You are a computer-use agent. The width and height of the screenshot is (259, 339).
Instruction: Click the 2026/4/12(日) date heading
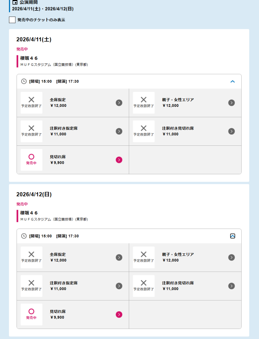pyautogui.click(x=34, y=194)
